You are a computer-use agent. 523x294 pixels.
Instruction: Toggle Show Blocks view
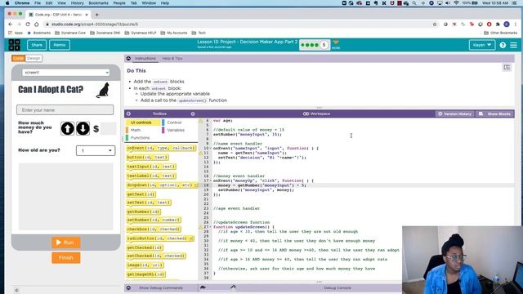point(495,114)
